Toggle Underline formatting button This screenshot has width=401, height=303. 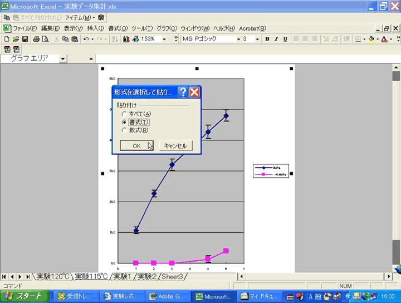tap(285, 39)
